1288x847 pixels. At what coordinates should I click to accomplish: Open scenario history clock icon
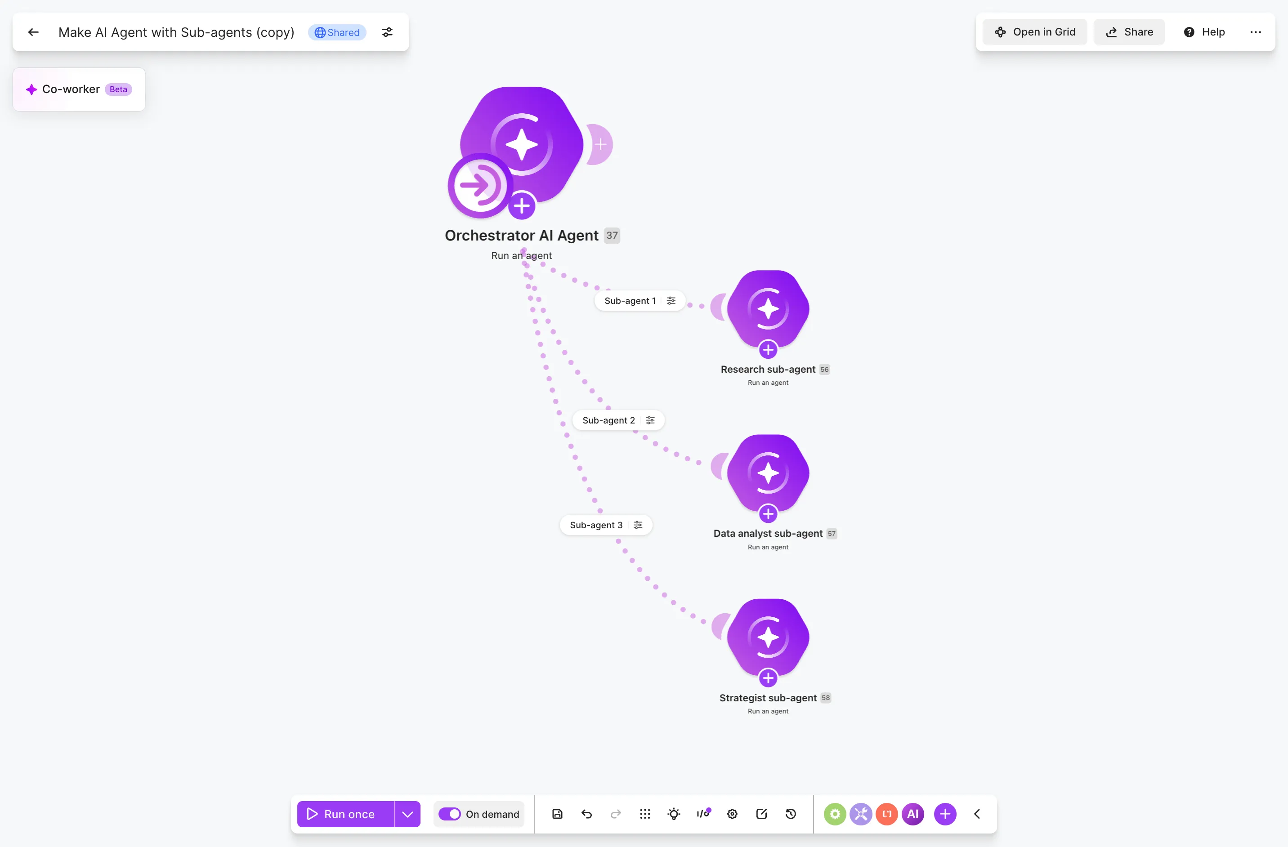click(791, 814)
